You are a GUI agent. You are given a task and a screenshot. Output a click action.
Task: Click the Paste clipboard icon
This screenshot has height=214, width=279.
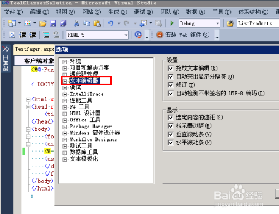(x=97, y=23)
